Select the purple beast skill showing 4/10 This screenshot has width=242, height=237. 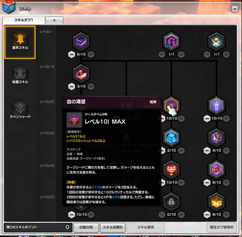point(216,137)
